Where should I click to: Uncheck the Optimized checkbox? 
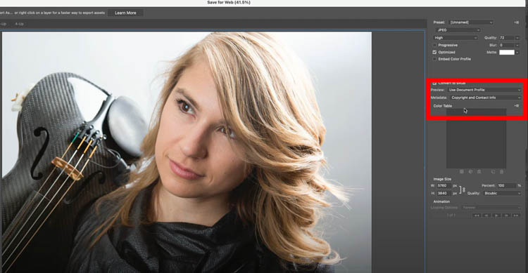434,52
